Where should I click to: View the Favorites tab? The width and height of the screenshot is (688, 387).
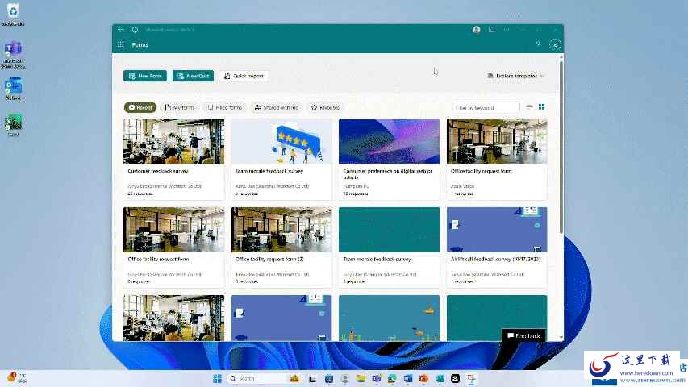325,107
